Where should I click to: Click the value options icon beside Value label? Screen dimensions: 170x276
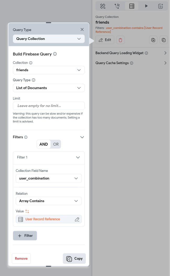pos(27,211)
